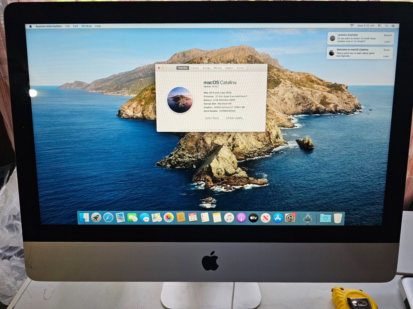
Task: Switch to the Displays tab
Action: [x=195, y=68]
